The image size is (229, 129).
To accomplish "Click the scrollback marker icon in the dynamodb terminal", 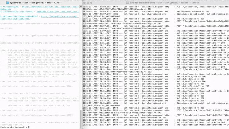I will pyautogui.click(x=81, y=7).
